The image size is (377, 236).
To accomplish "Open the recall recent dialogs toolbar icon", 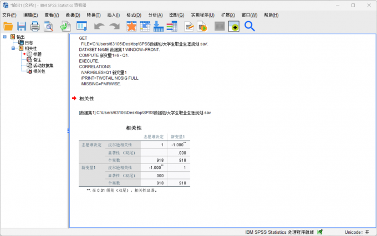I will tap(81, 26).
